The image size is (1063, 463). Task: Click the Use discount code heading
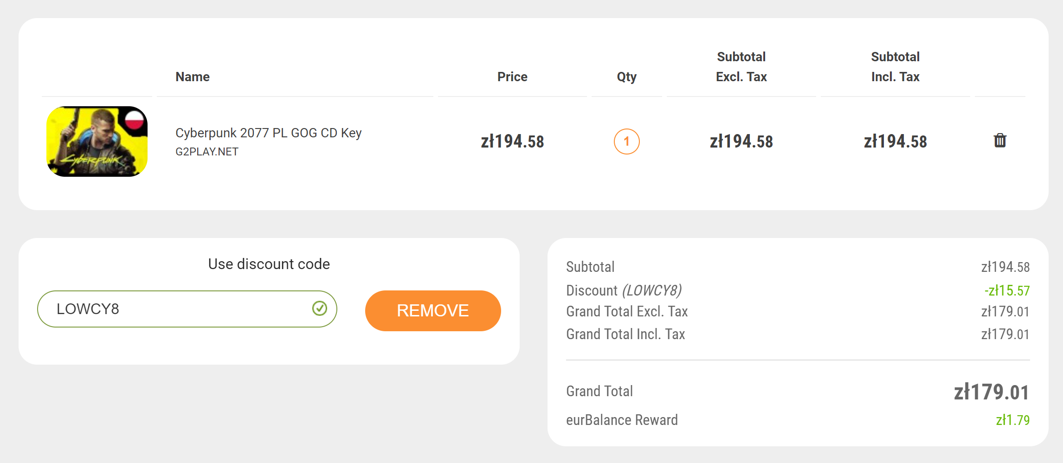[x=269, y=264]
